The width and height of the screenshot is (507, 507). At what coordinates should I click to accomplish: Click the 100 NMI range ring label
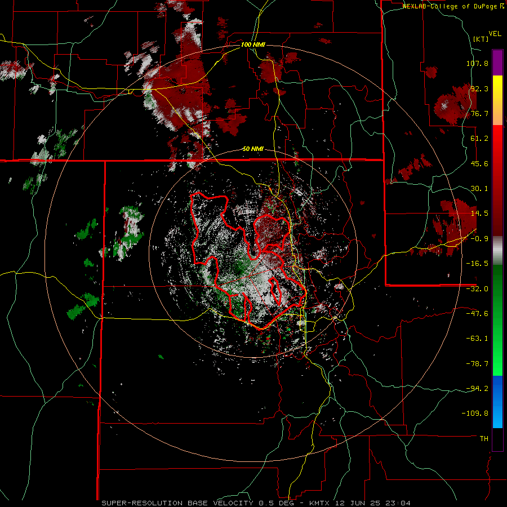point(253,45)
